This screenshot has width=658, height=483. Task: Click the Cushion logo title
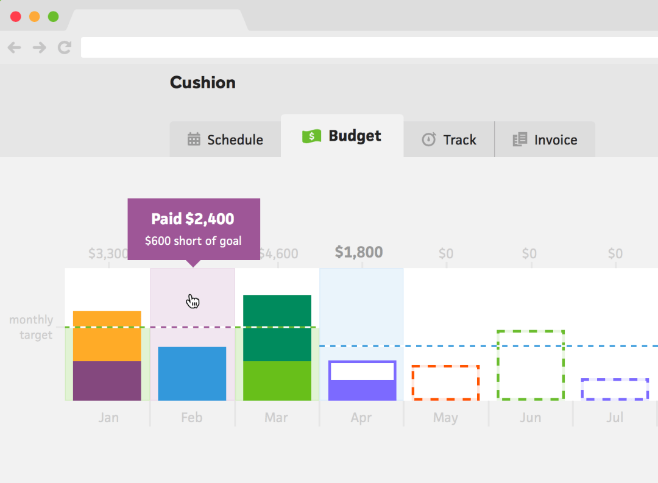pyautogui.click(x=203, y=83)
